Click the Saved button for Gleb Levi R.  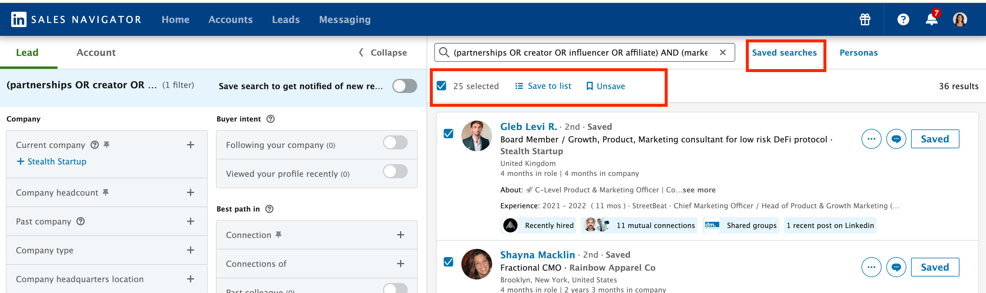pos(935,139)
